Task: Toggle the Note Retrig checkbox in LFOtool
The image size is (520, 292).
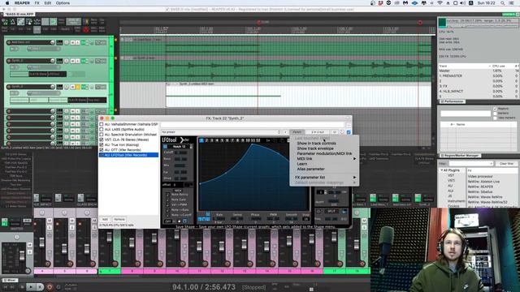Action: [167, 195]
